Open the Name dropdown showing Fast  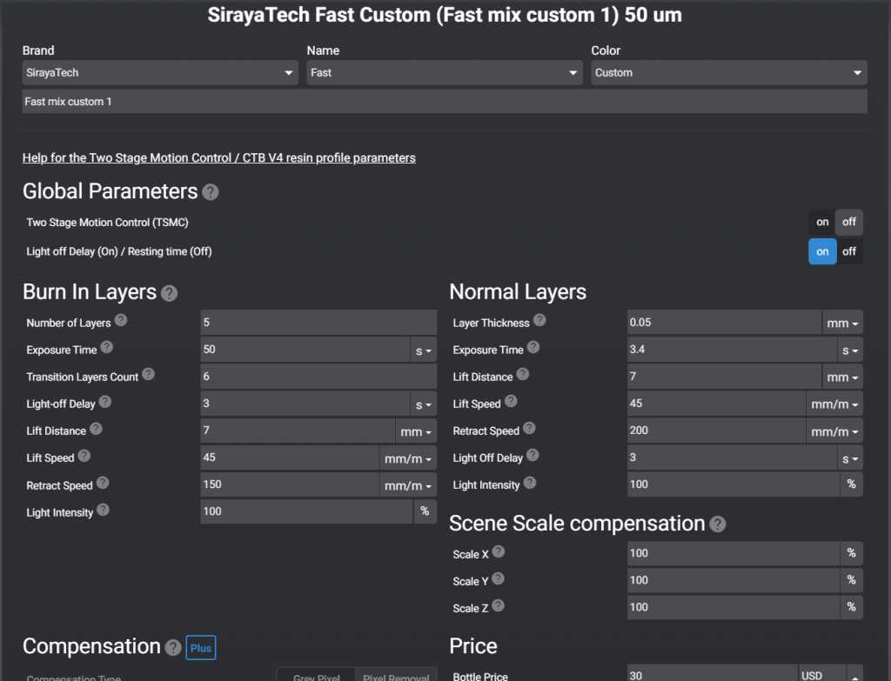pyautogui.click(x=445, y=73)
